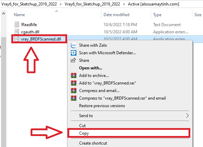Click the vray_BRDFScanned.dll file icon

coord(17,39)
